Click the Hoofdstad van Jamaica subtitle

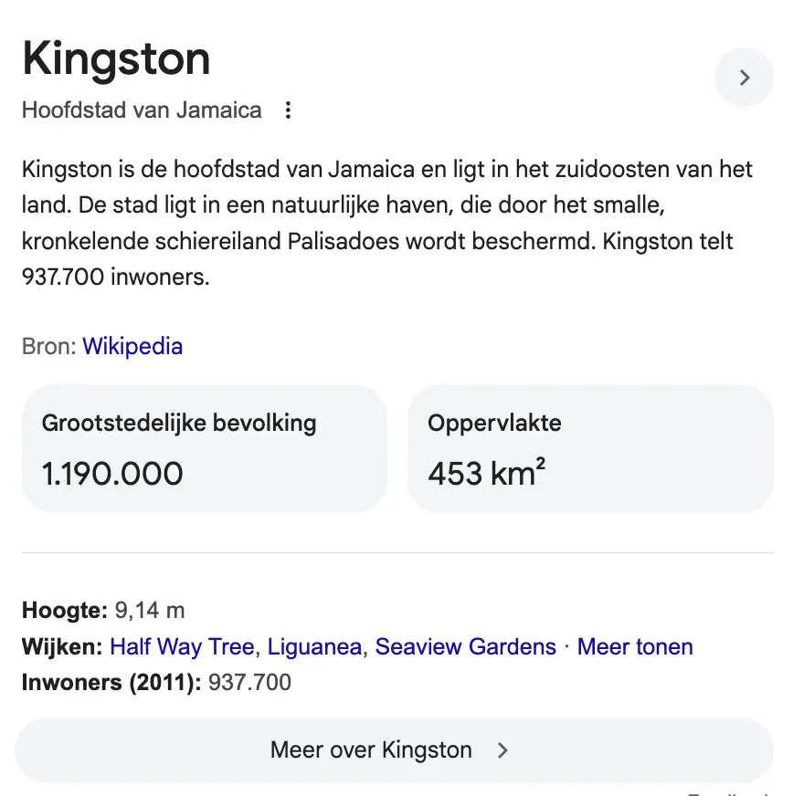point(141,110)
